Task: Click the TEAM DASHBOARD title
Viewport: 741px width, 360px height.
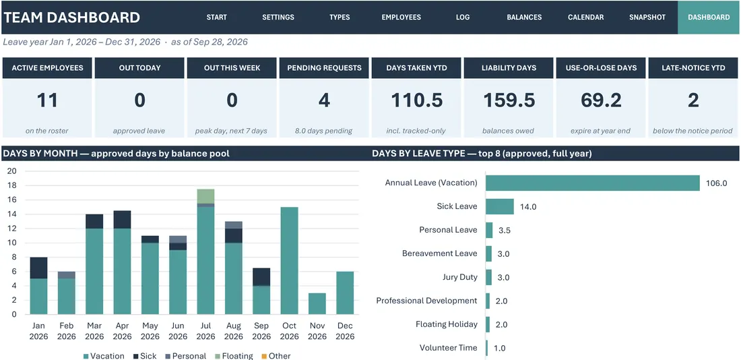Action: pos(72,18)
